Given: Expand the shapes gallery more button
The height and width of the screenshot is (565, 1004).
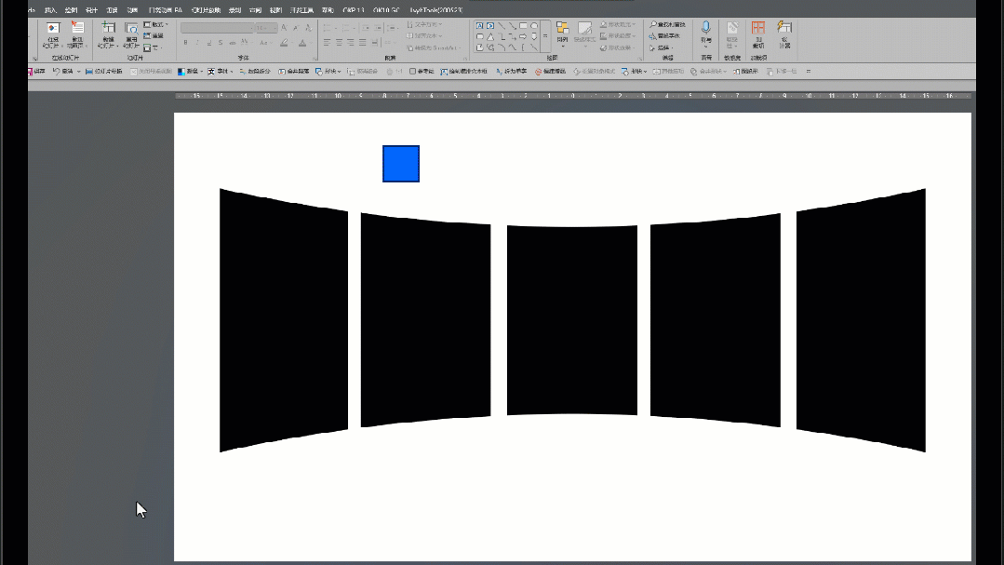Looking at the screenshot, I should pos(545,36).
